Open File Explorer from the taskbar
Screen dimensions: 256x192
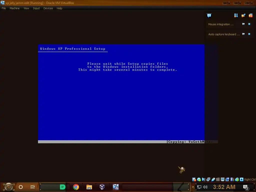click(89, 187)
